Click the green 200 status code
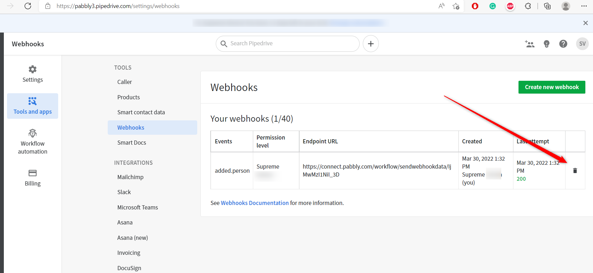Image resolution: width=593 pixels, height=273 pixels. coord(521,179)
